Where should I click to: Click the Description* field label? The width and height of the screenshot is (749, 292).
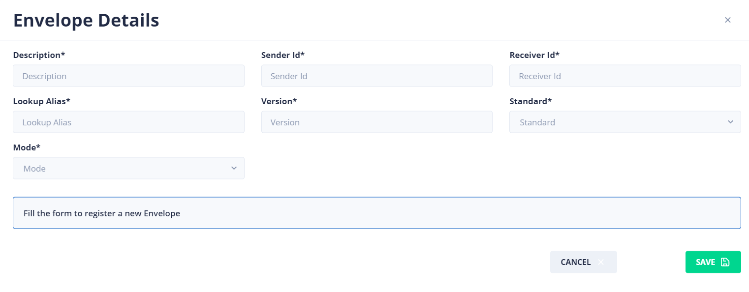[39, 55]
